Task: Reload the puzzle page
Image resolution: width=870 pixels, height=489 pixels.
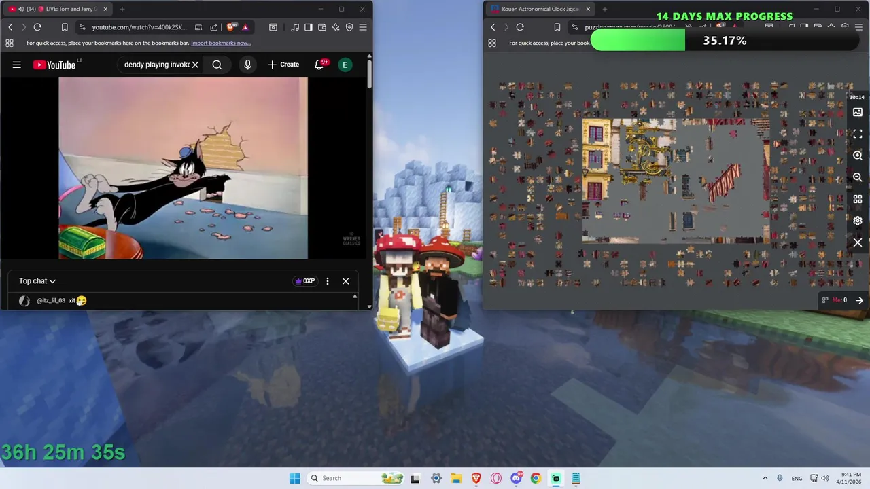Action: 520,27
